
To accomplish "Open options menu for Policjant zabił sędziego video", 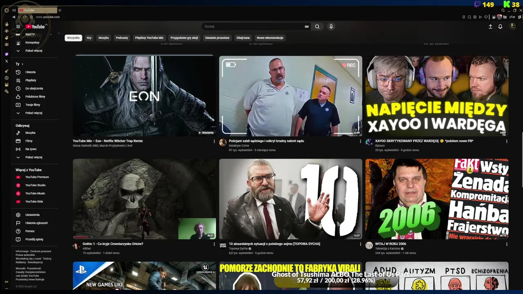I will [360, 141].
